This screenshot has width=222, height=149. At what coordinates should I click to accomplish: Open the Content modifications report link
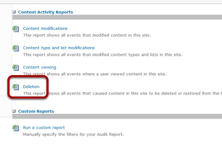45,28
